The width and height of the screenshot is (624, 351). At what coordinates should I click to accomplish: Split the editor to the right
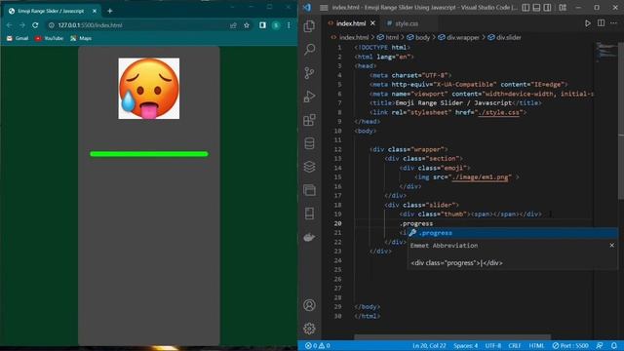click(x=601, y=23)
